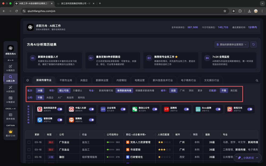Select the AI笔面试 sidebar icon

pos(10,98)
